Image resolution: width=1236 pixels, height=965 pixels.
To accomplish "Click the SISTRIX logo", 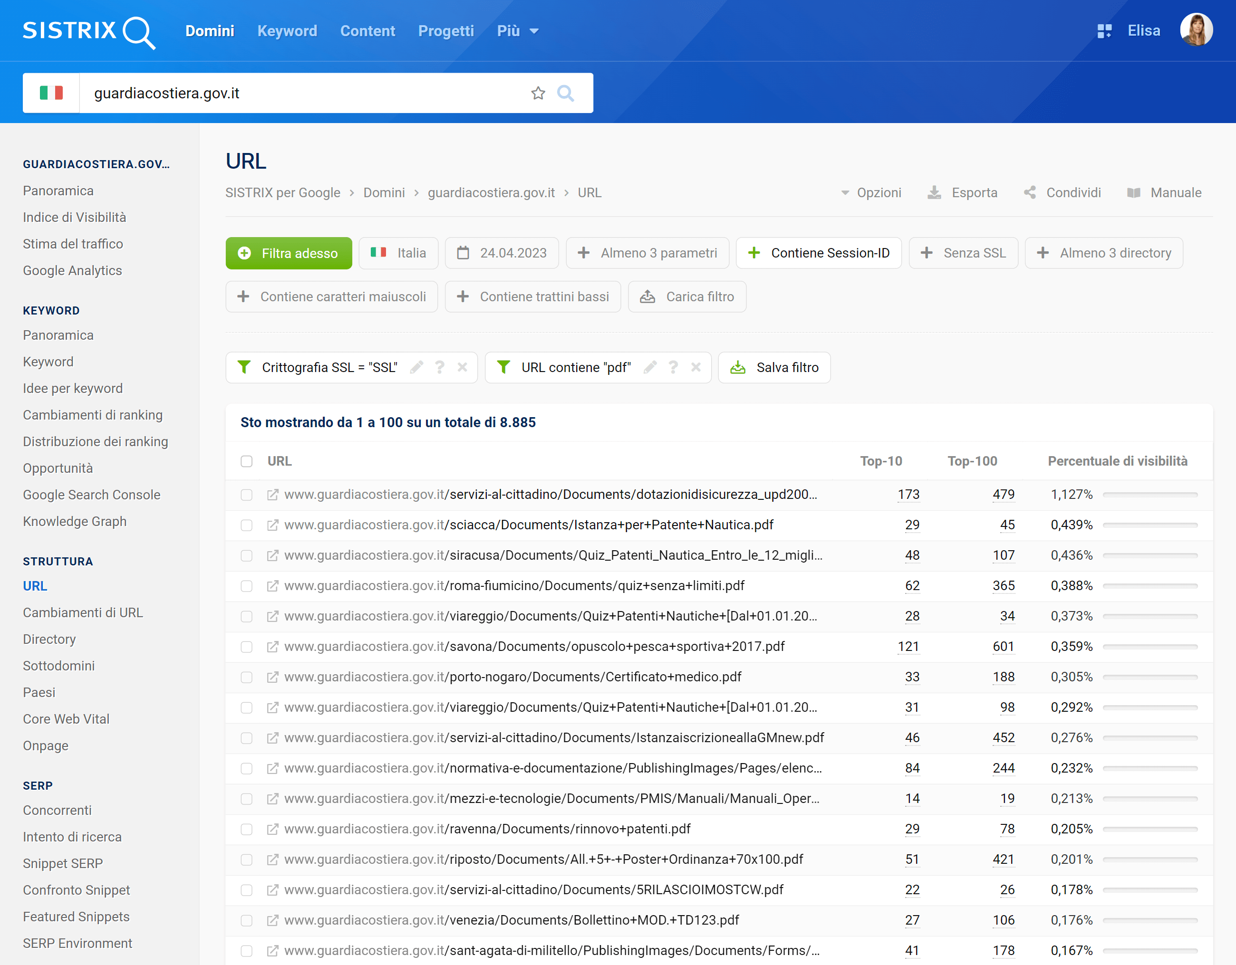I will 89,32.
